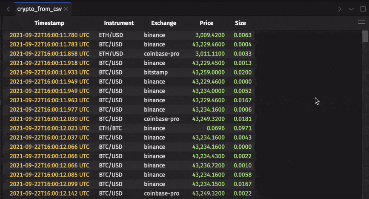Viewport: 369px width, 199px height.
Task: Select the crypto_from_csv tab
Action: pos(39,9)
